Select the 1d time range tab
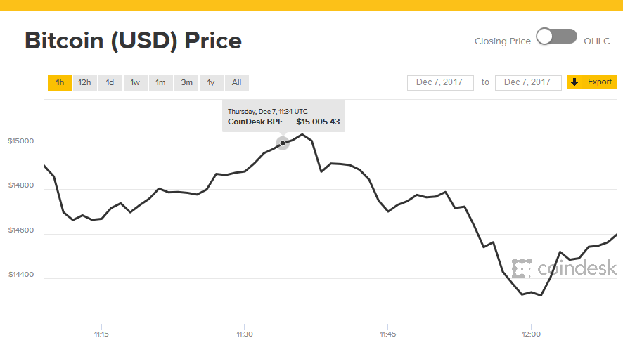This screenshot has width=623, height=352. [x=110, y=83]
